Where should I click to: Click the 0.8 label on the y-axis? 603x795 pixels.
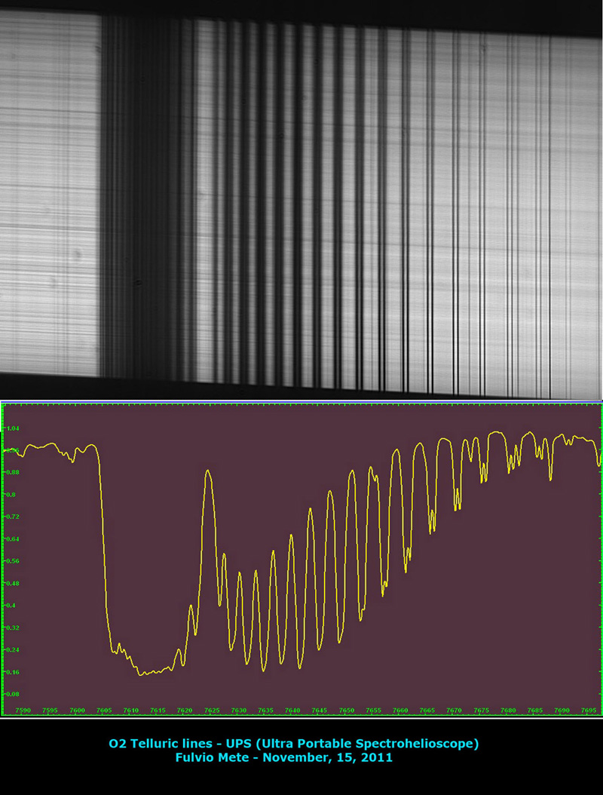pyautogui.click(x=10, y=495)
